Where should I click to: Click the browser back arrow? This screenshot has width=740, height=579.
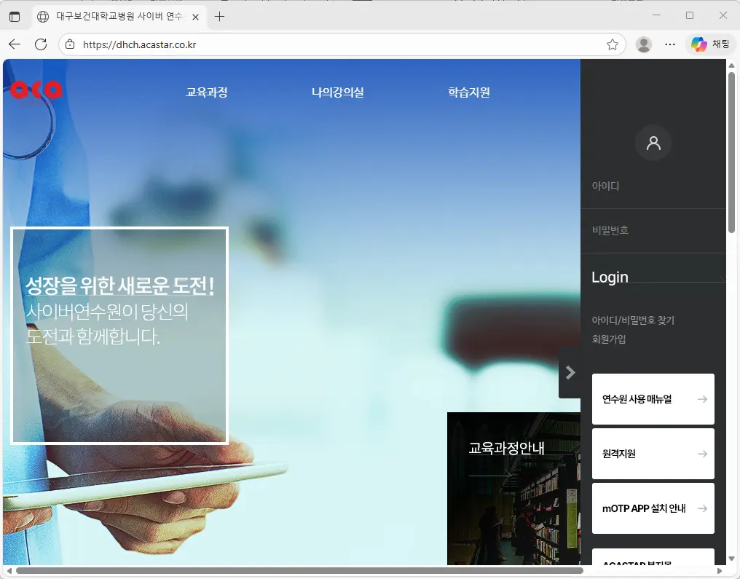15,44
